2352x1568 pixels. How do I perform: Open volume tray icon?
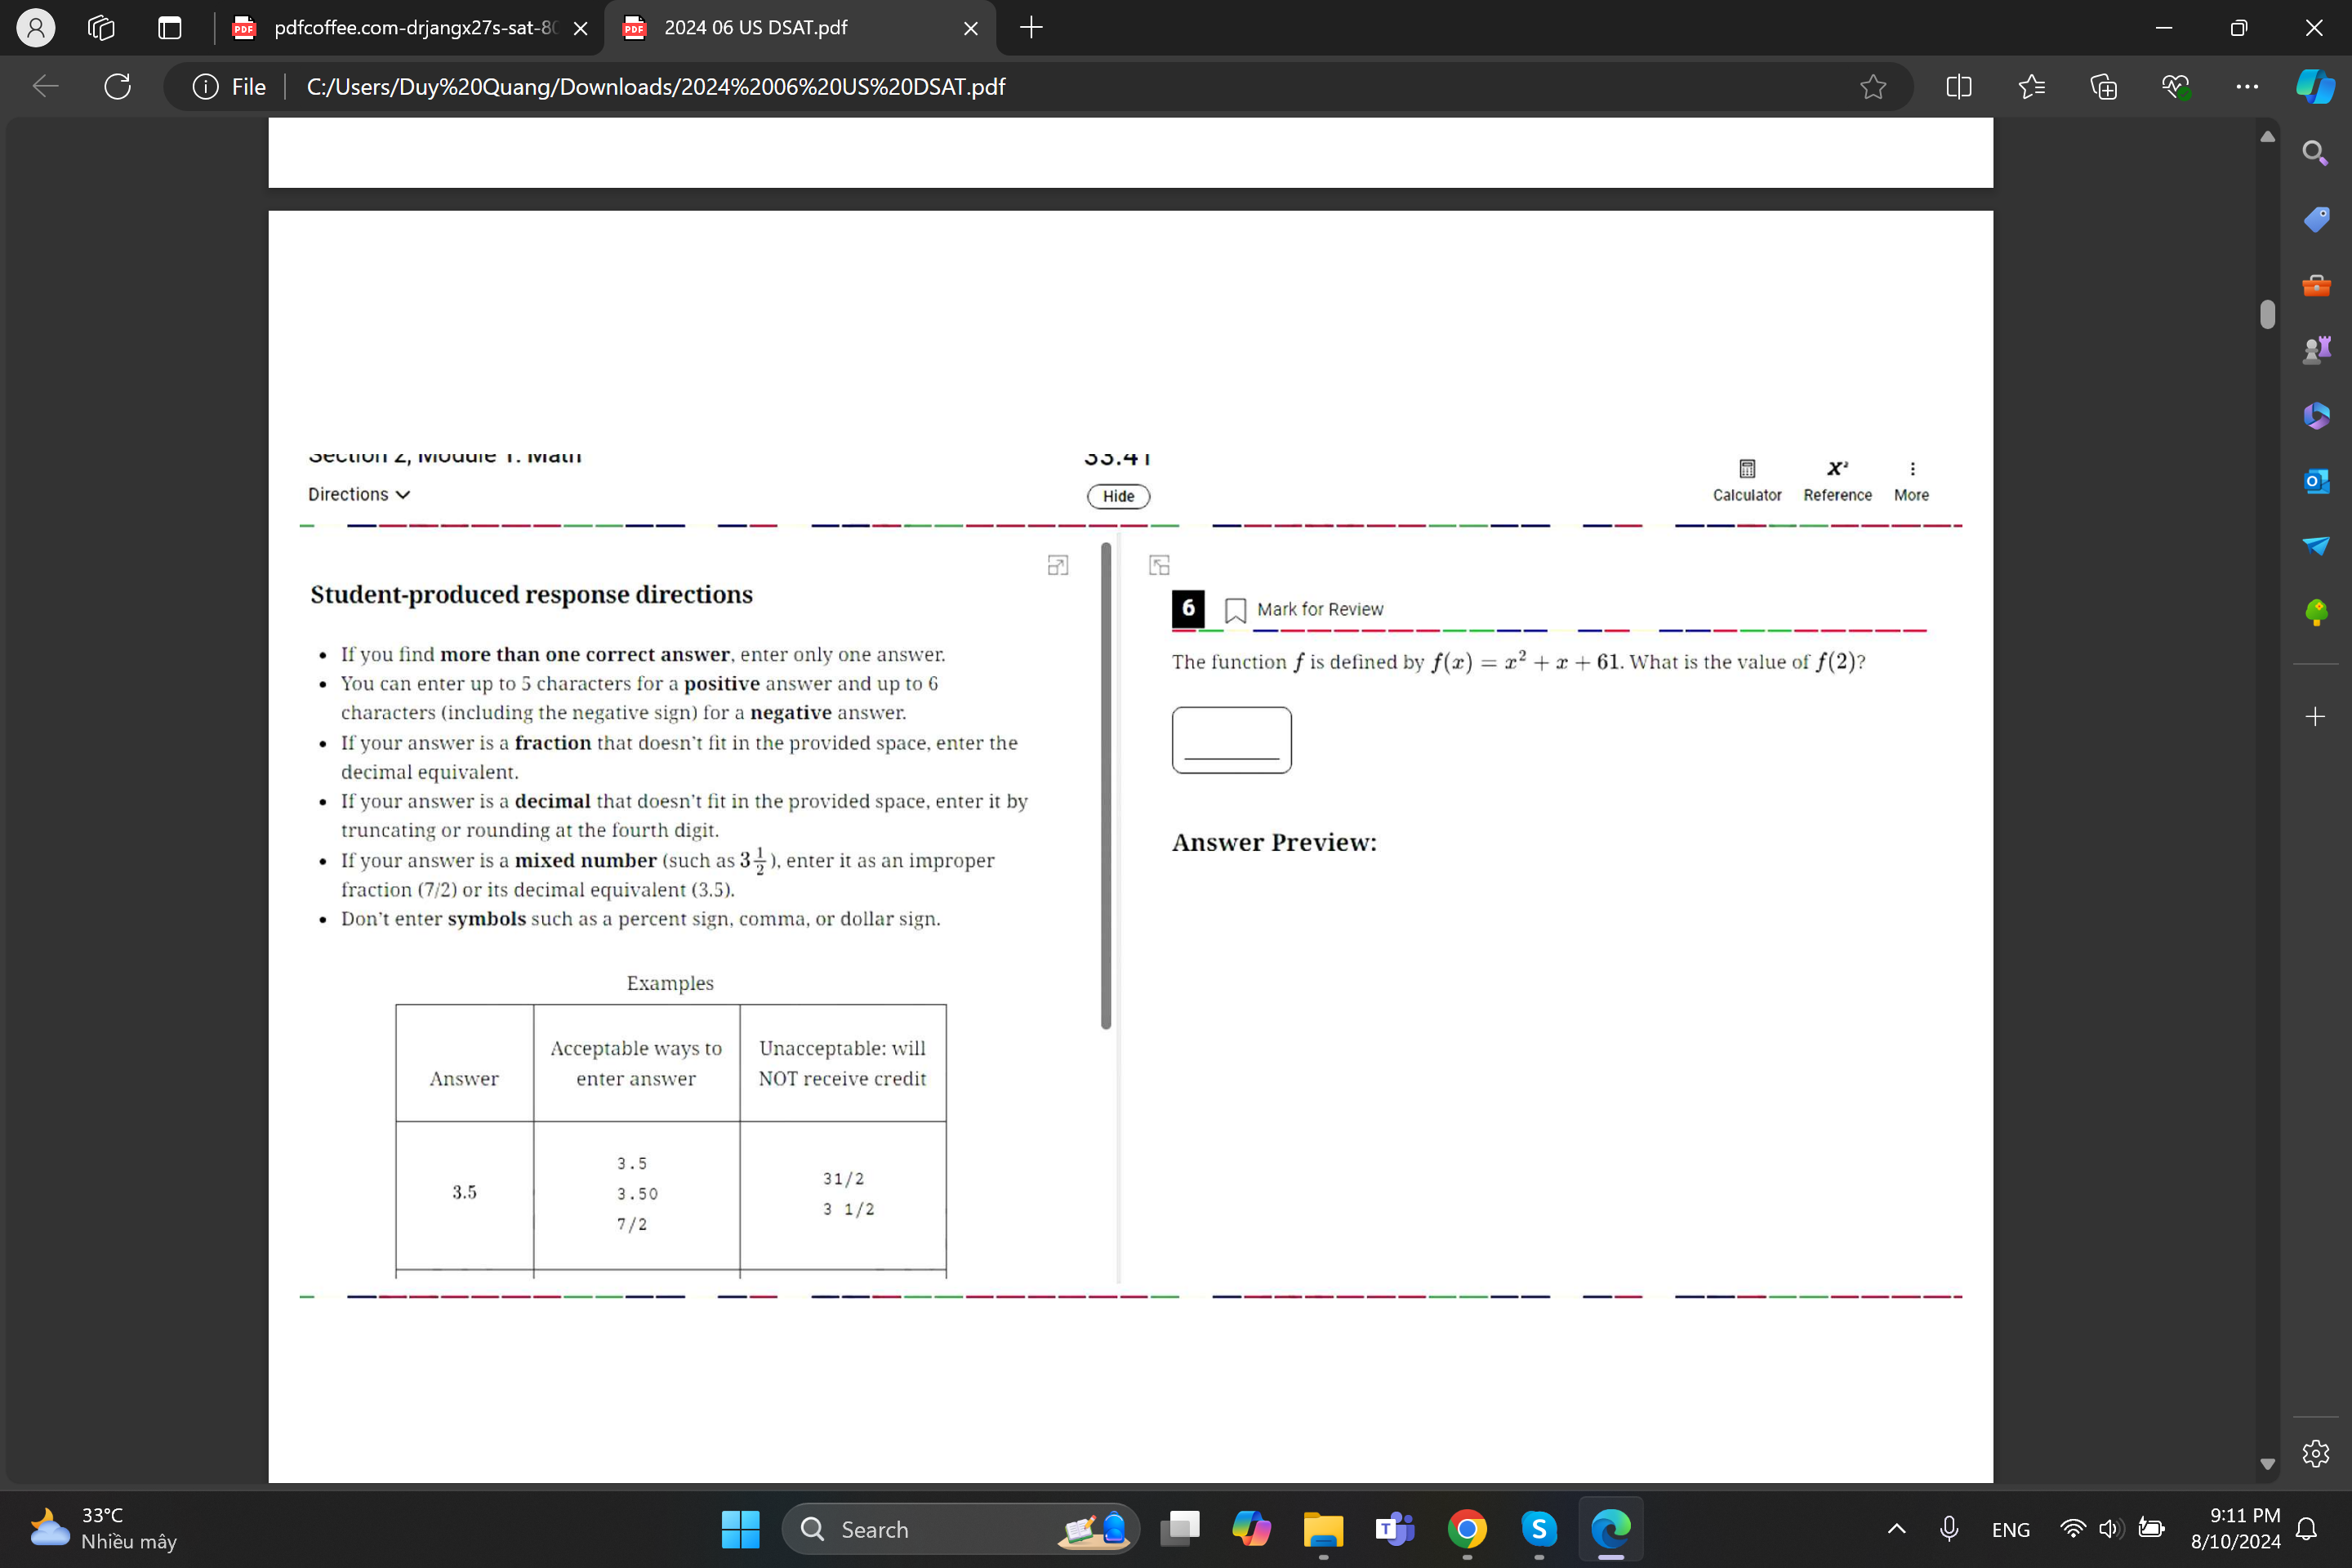2111,1529
